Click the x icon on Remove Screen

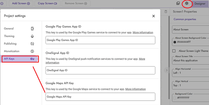click(85, 4)
